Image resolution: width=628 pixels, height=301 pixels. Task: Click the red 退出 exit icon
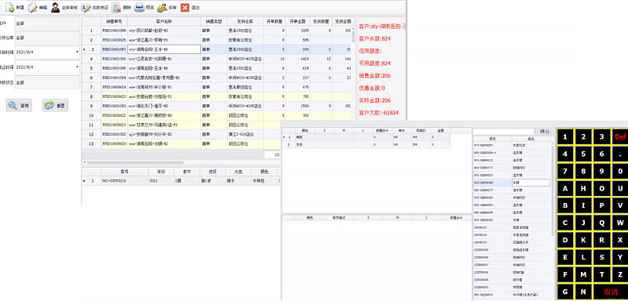point(184,7)
